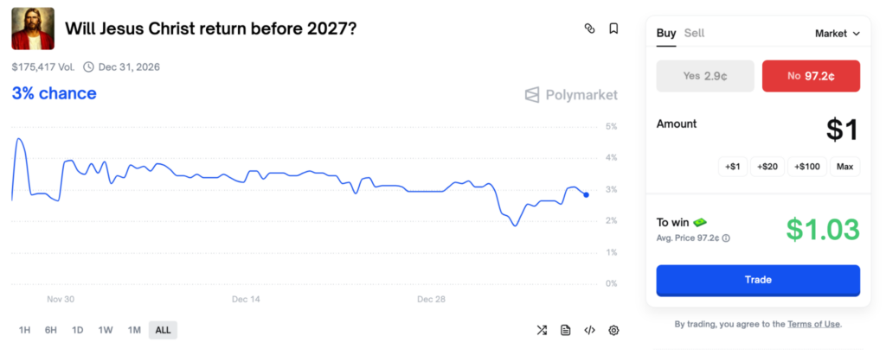
Task: Open the embed code icon
Action: (x=590, y=330)
